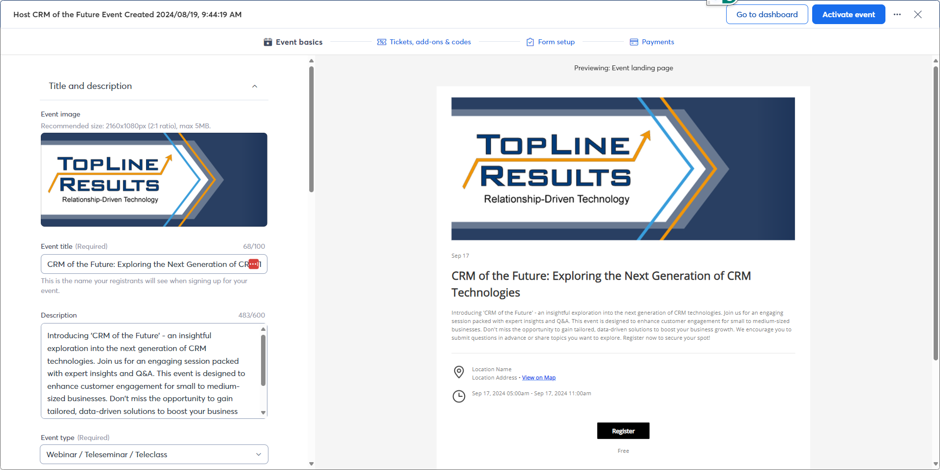Click the 'Location Name' text in preview
Screen dimensions: 940x470
pos(492,370)
